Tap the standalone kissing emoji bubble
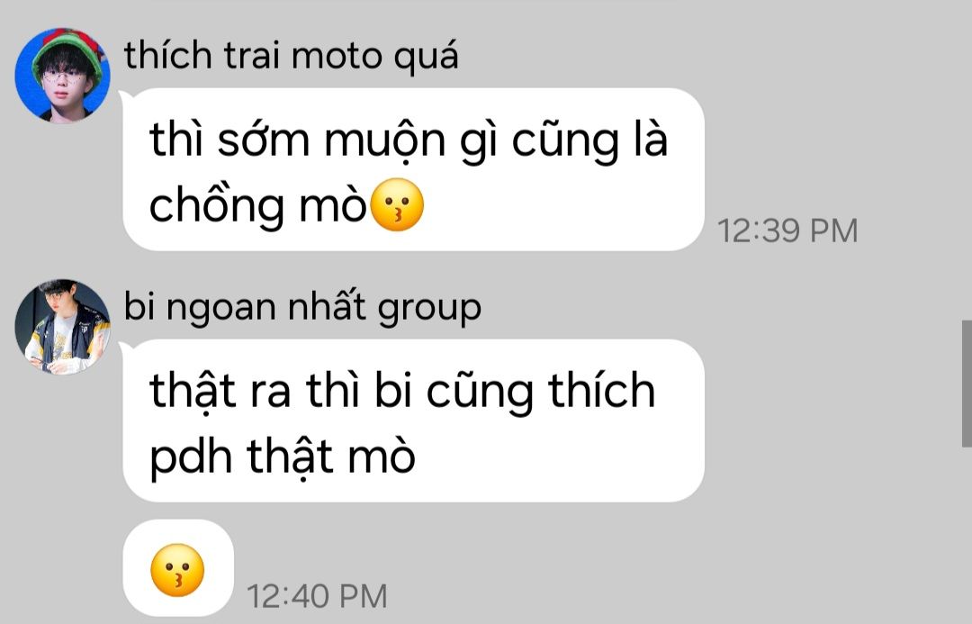Image resolution: width=972 pixels, height=624 pixels. [178, 569]
